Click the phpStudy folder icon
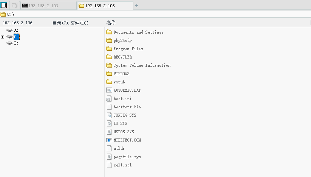The width and height of the screenshot is (311, 177). coord(109,40)
